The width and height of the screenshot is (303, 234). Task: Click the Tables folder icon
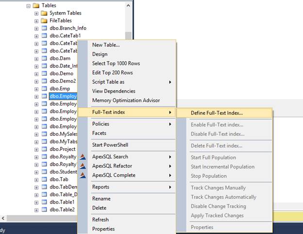(36, 6)
